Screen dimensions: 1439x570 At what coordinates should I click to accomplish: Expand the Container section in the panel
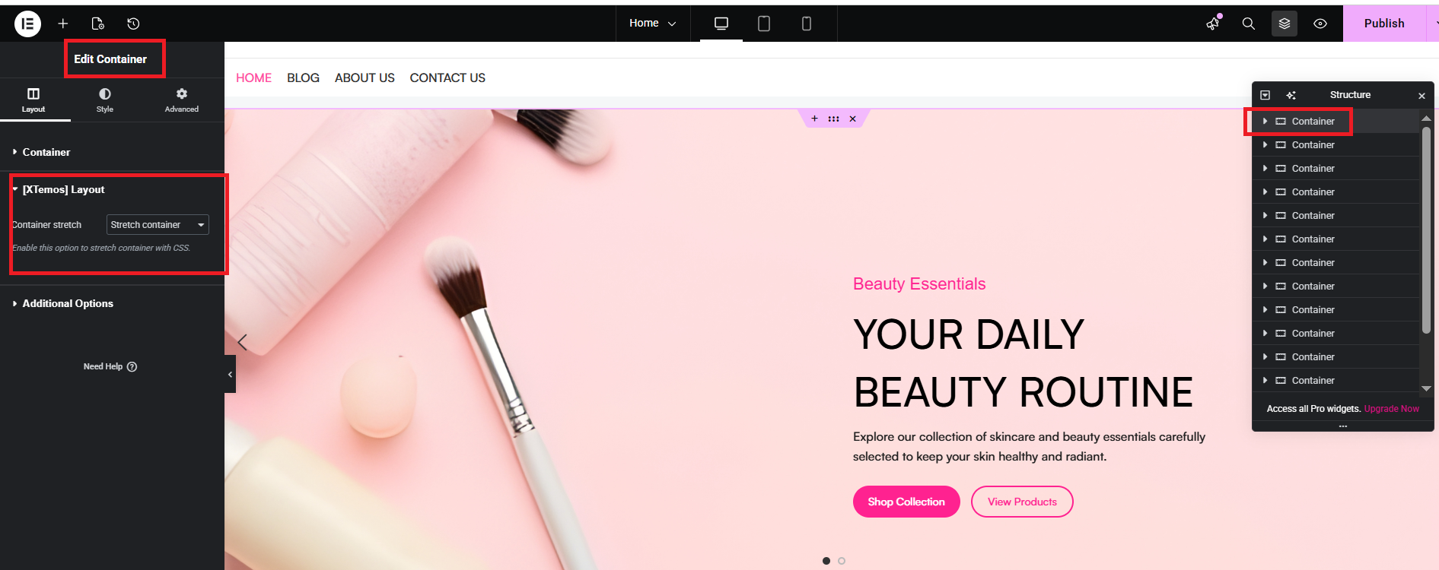(112, 152)
